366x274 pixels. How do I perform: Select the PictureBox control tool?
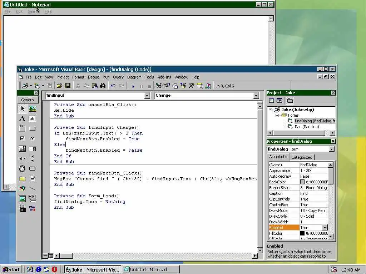point(33,109)
